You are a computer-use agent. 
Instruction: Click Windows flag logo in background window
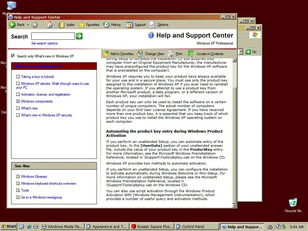[x=255, y=35]
